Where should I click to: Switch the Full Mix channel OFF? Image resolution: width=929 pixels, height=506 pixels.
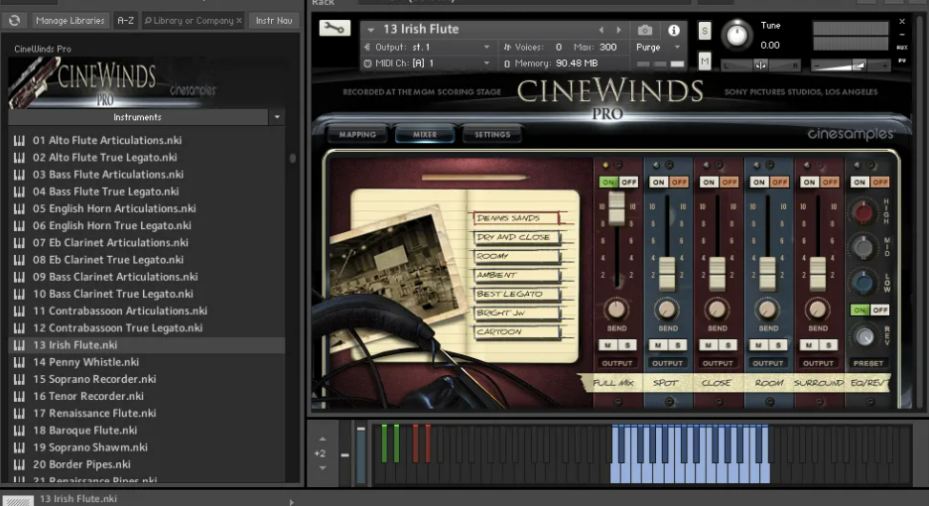coord(628,183)
